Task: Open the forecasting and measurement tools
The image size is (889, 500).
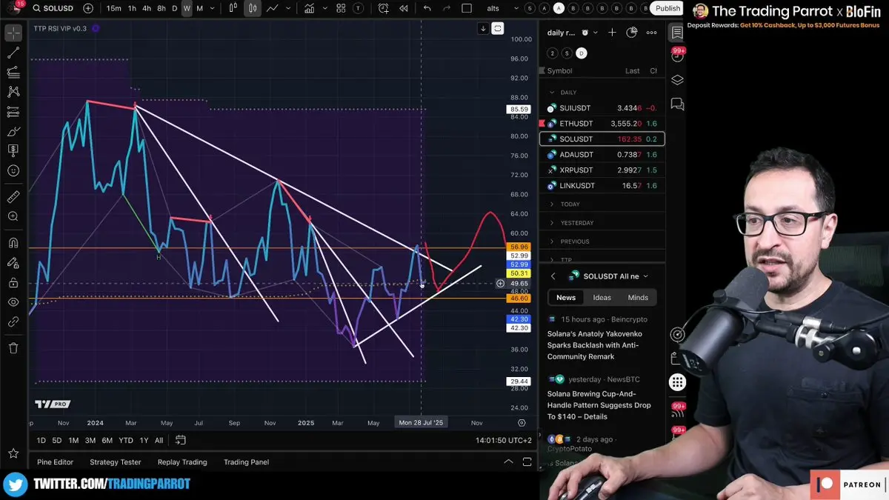Action: tap(13, 112)
